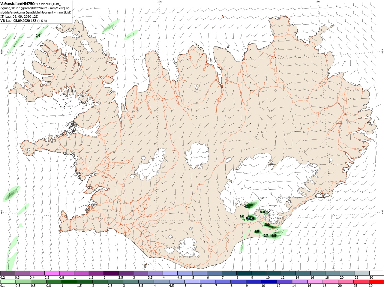The image size is (384, 288).
Task: Click the grey-green 3 swatch in lower legend
Action: 131,281
